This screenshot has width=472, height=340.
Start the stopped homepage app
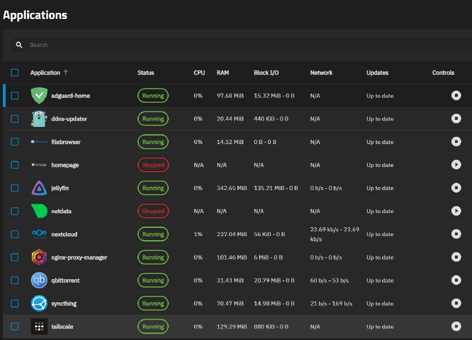[456, 165]
